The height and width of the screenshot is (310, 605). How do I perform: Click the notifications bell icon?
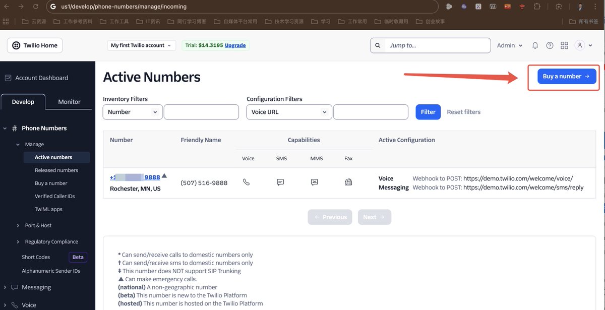coord(535,45)
